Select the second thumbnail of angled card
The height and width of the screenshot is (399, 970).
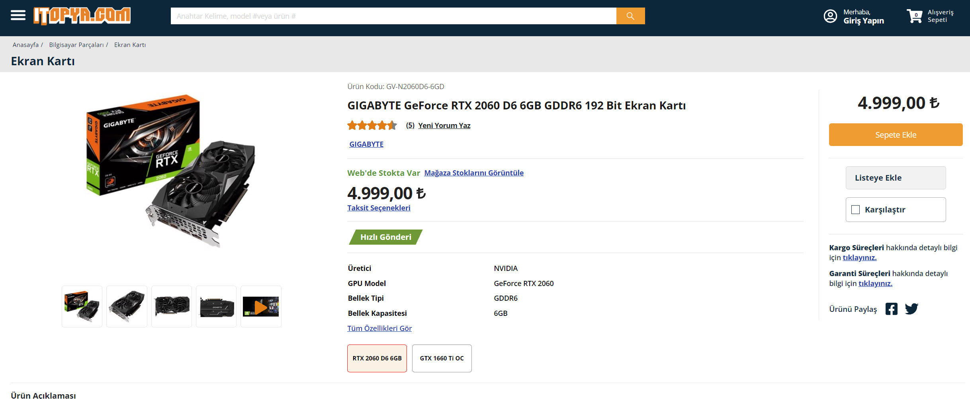coord(127,306)
